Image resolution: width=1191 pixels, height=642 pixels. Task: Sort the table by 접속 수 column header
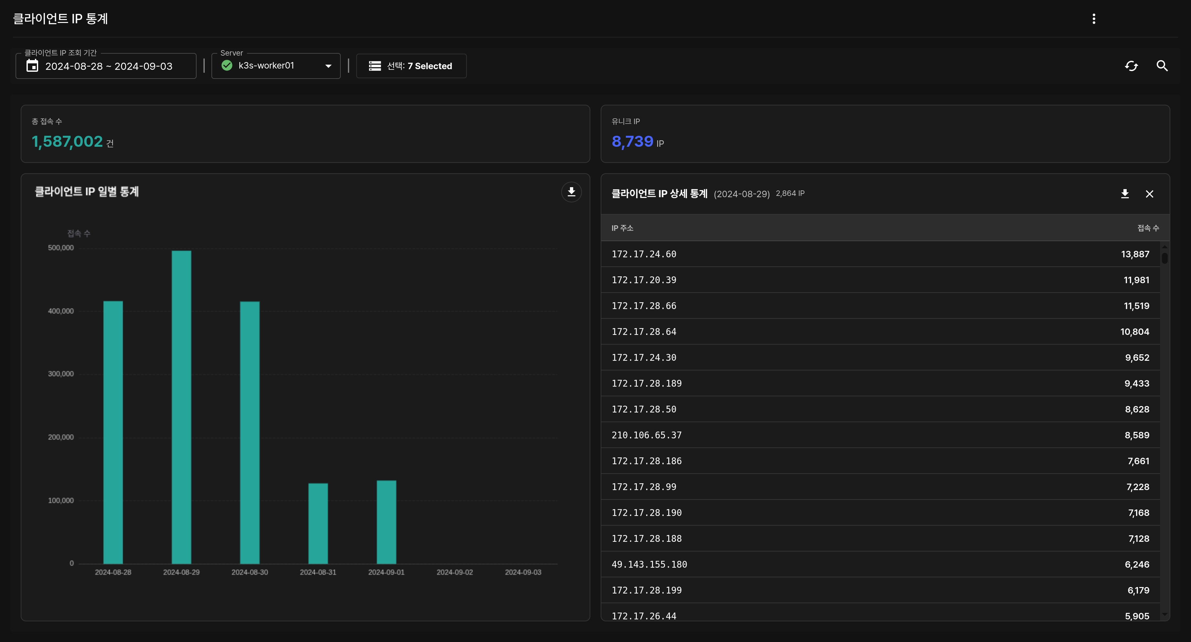click(1148, 228)
